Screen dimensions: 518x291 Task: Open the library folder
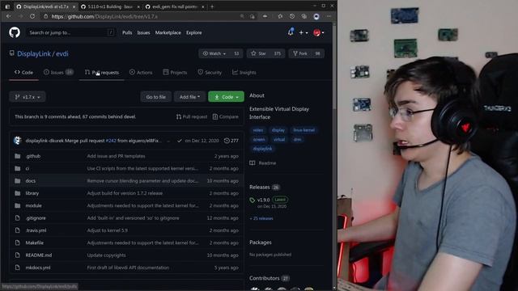point(32,193)
